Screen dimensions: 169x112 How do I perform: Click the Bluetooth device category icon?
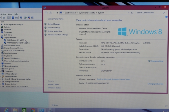[x=2, y=30]
